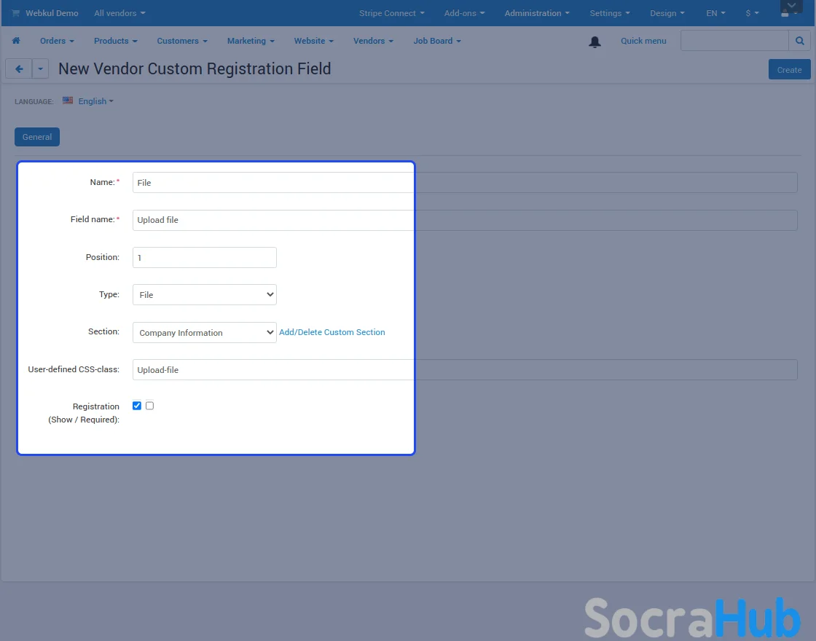Viewport: 816px width, 641px height.
Task: Click the US flag language icon
Action: [x=68, y=101]
